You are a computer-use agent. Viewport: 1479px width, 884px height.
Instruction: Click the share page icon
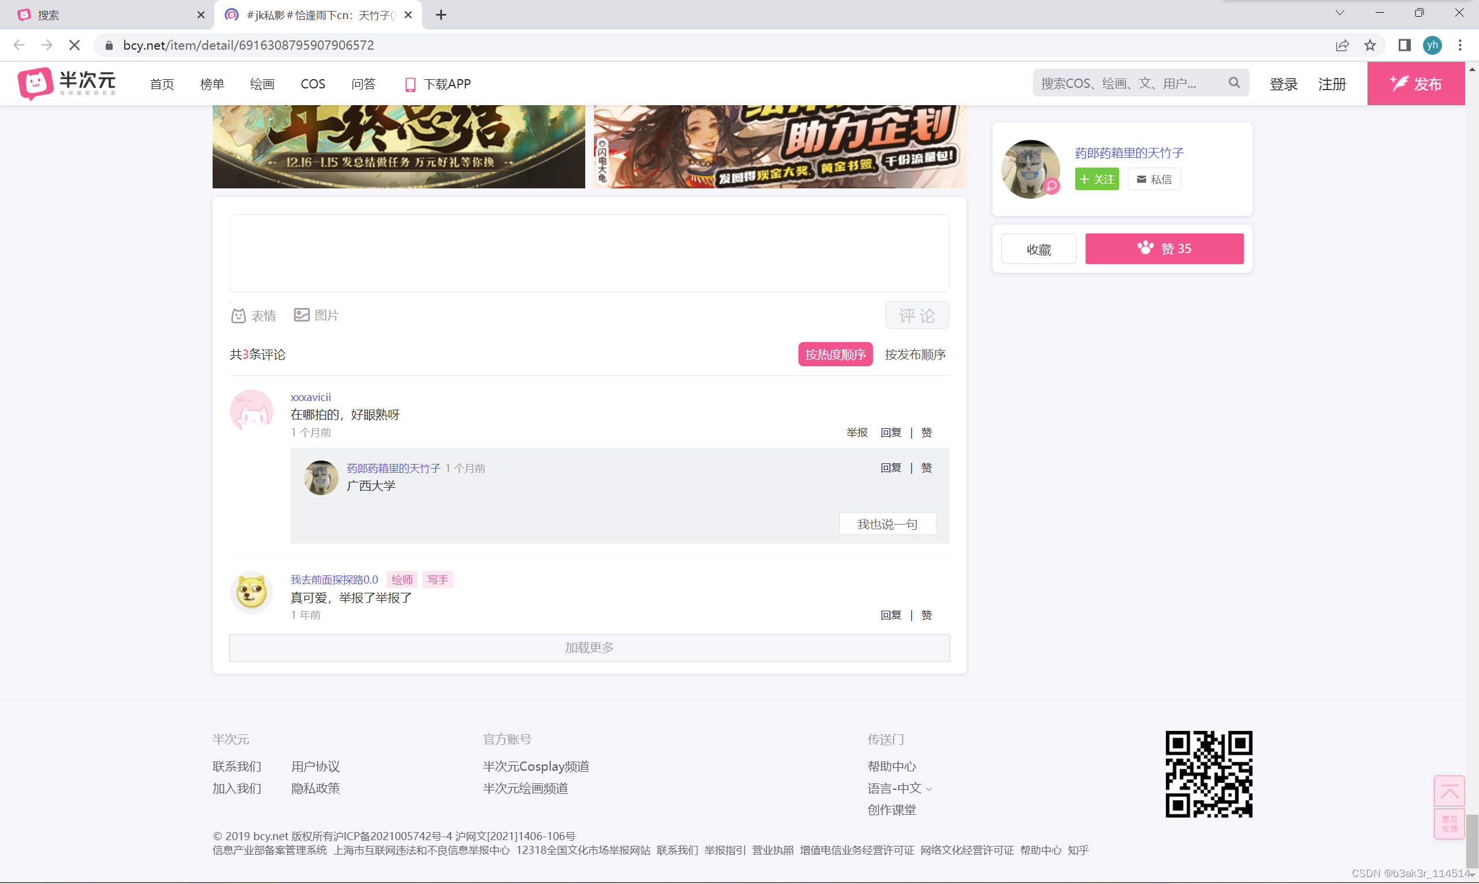[x=1342, y=45]
